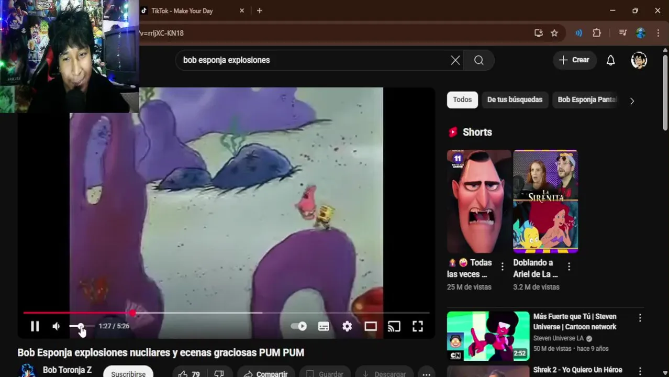Seek on the red video progress bar
669x377 pixels.
tap(226, 313)
